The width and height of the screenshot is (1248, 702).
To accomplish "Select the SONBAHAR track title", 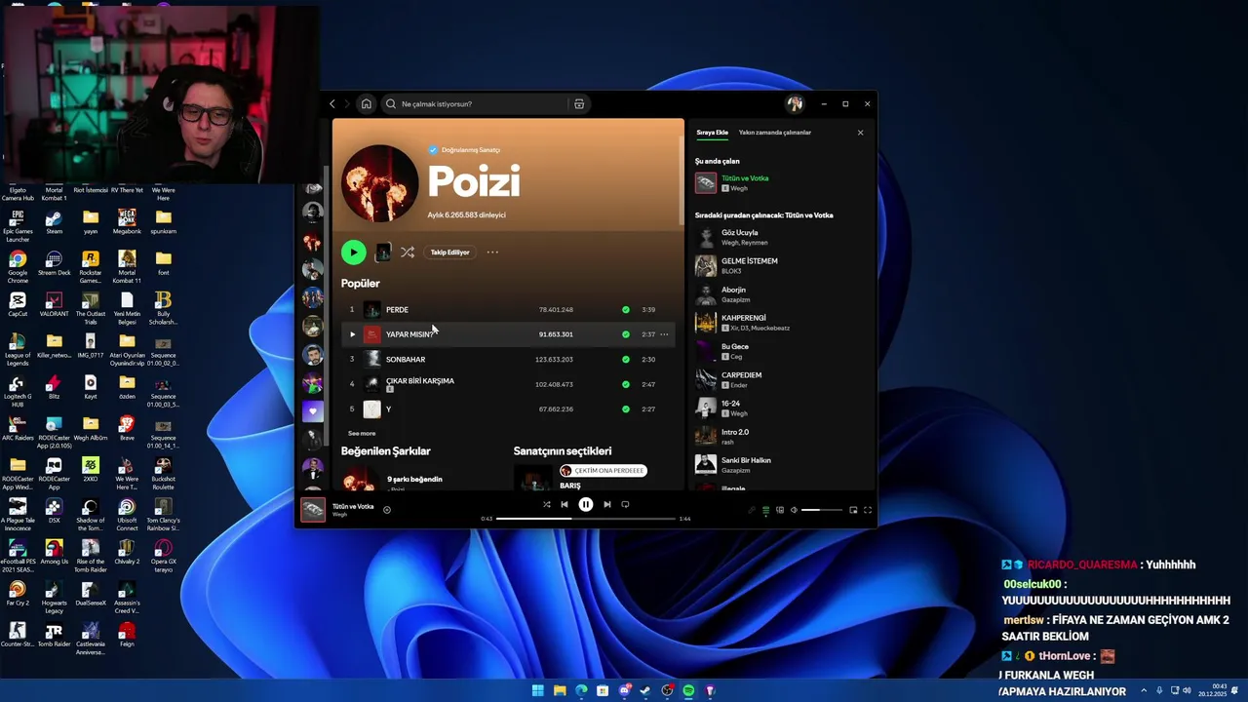I will (x=406, y=359).
